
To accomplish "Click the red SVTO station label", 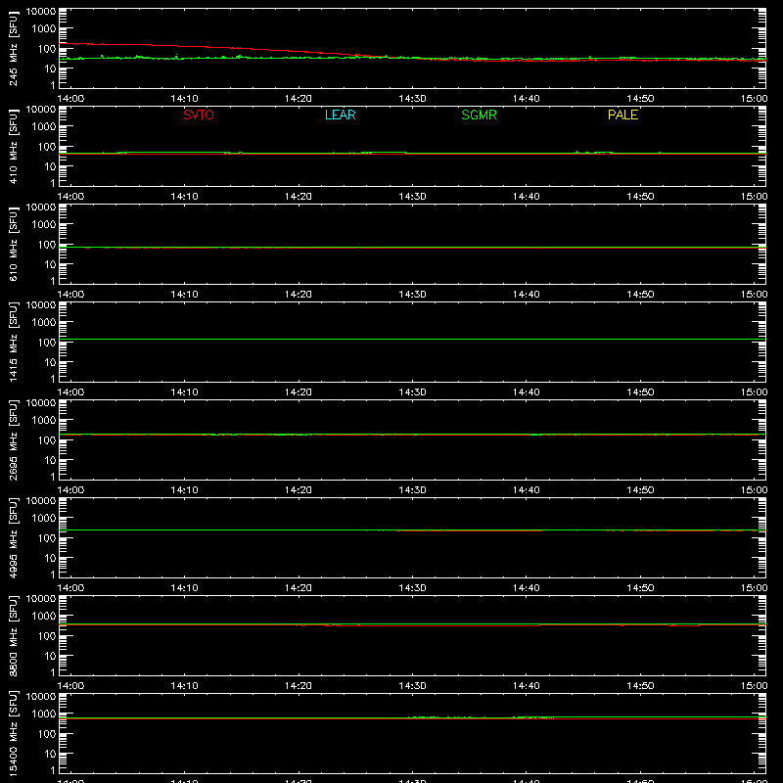I will click(199, 115).
